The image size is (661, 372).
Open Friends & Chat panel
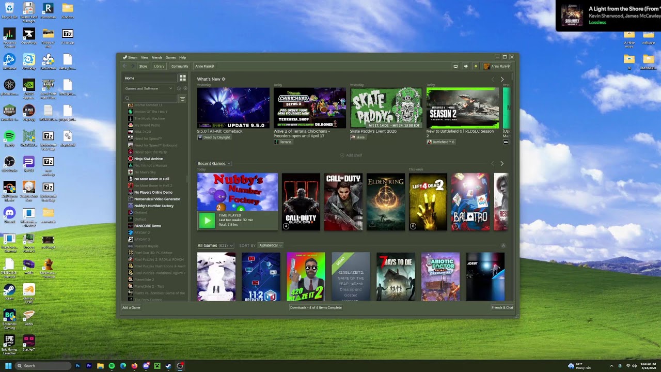[x=502, y=307]
